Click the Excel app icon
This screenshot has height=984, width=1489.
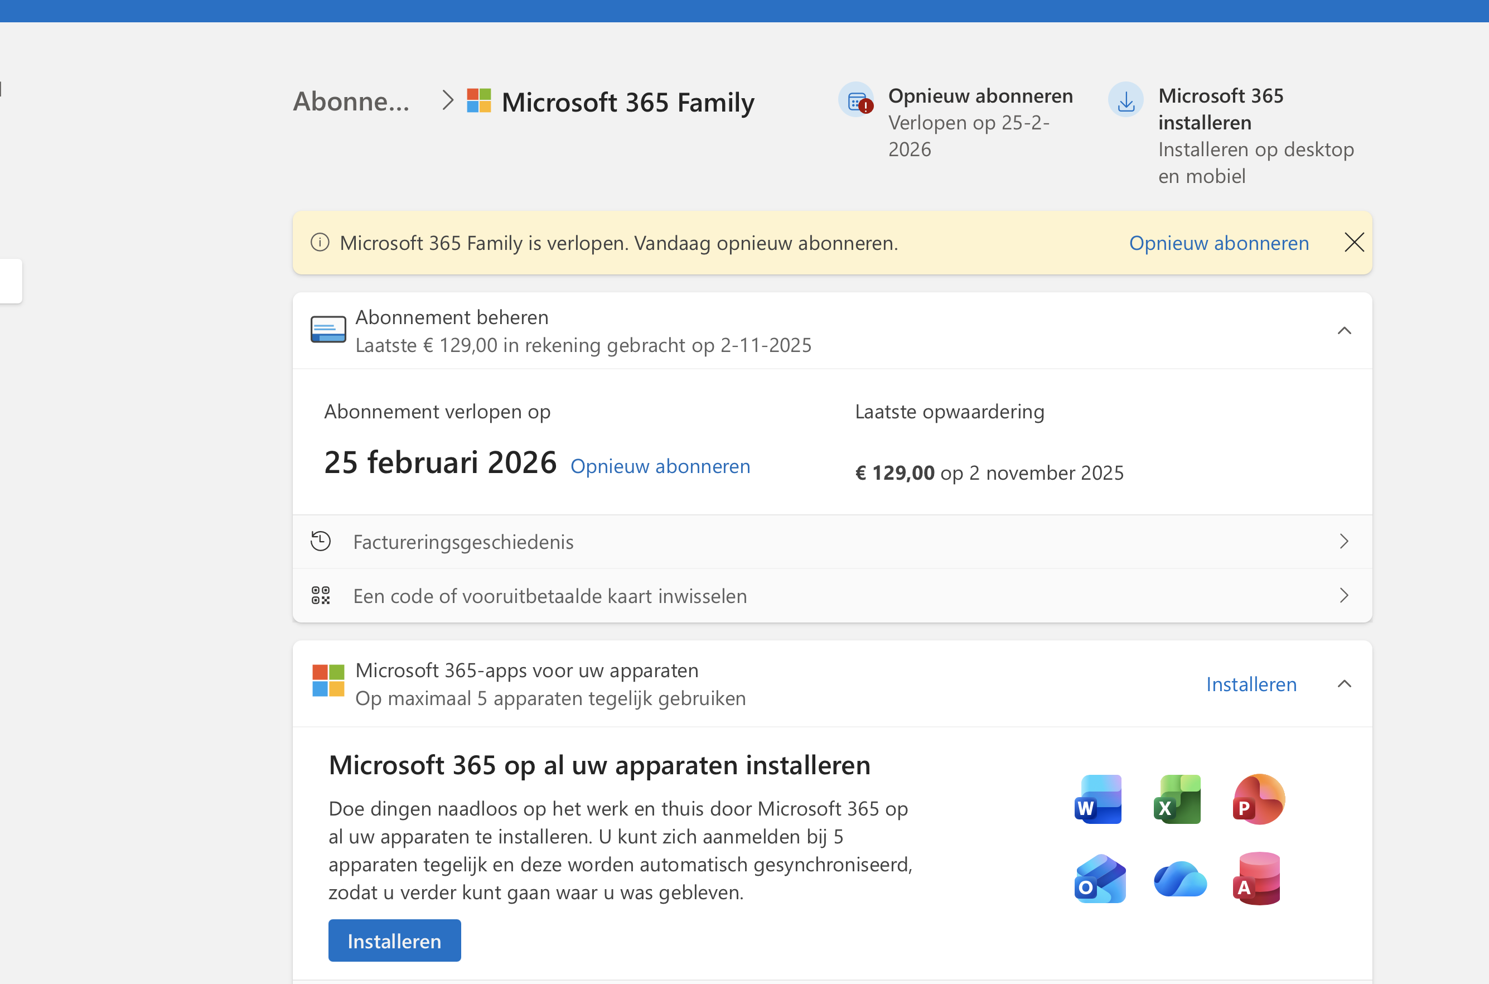pos(1177,799)
